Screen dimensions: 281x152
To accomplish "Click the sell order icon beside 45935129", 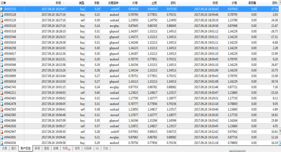I will pyautogui.click(x=2, y=20).
